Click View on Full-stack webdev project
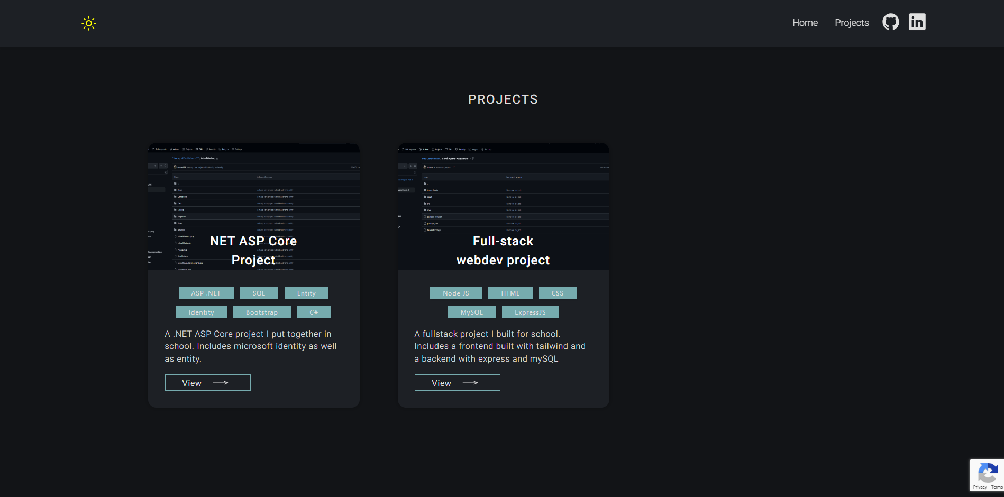Viewport: 1004px width, 497px height. tap(457, 383)
